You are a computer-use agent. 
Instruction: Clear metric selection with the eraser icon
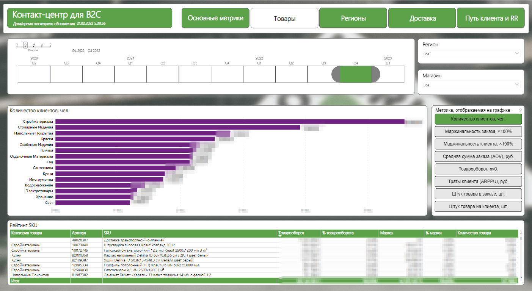[x=520, y=110]
